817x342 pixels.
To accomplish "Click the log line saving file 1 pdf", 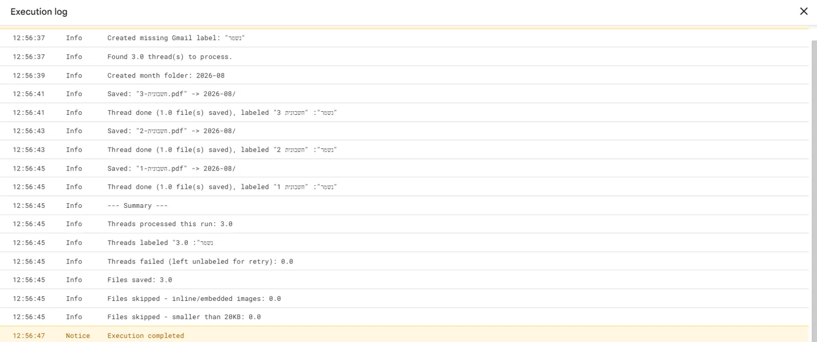I will click(404, 168).
